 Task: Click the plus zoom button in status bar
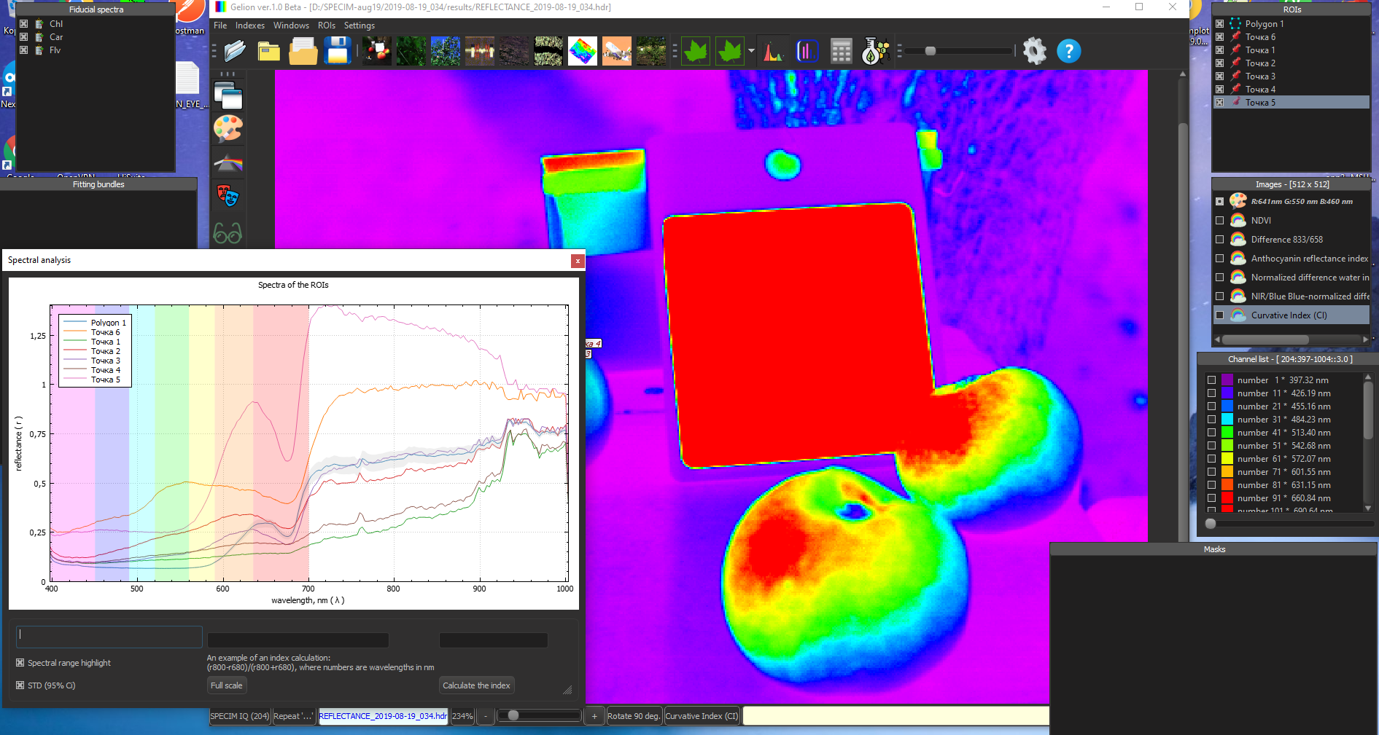click(594, 716)
